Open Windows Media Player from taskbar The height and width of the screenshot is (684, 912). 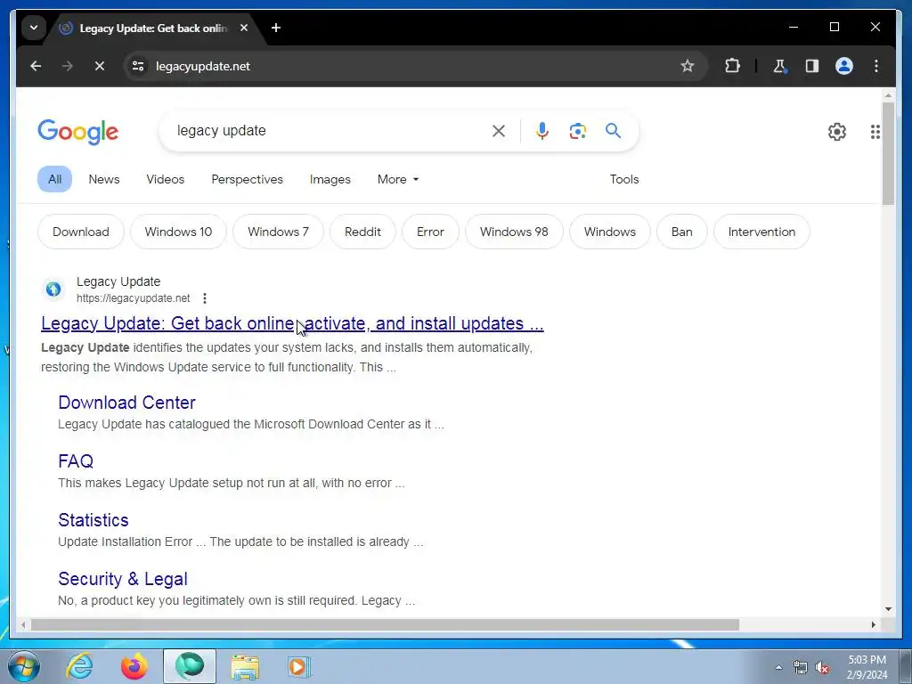(299, 666)
